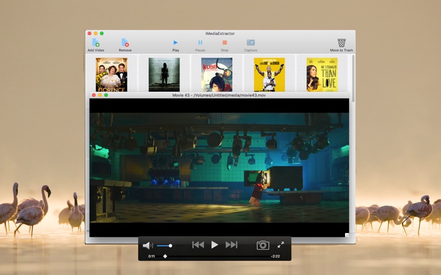This screenshot has width=441, height=275.
Task: Click the playback position marker on timeline
Action: coord(165,256)
